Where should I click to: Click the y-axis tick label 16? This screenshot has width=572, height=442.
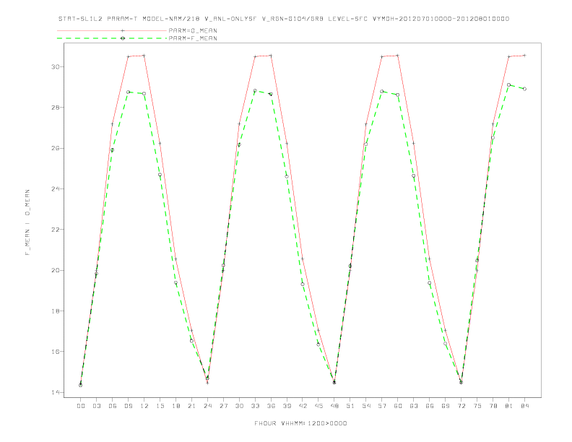tap(56, 352)
